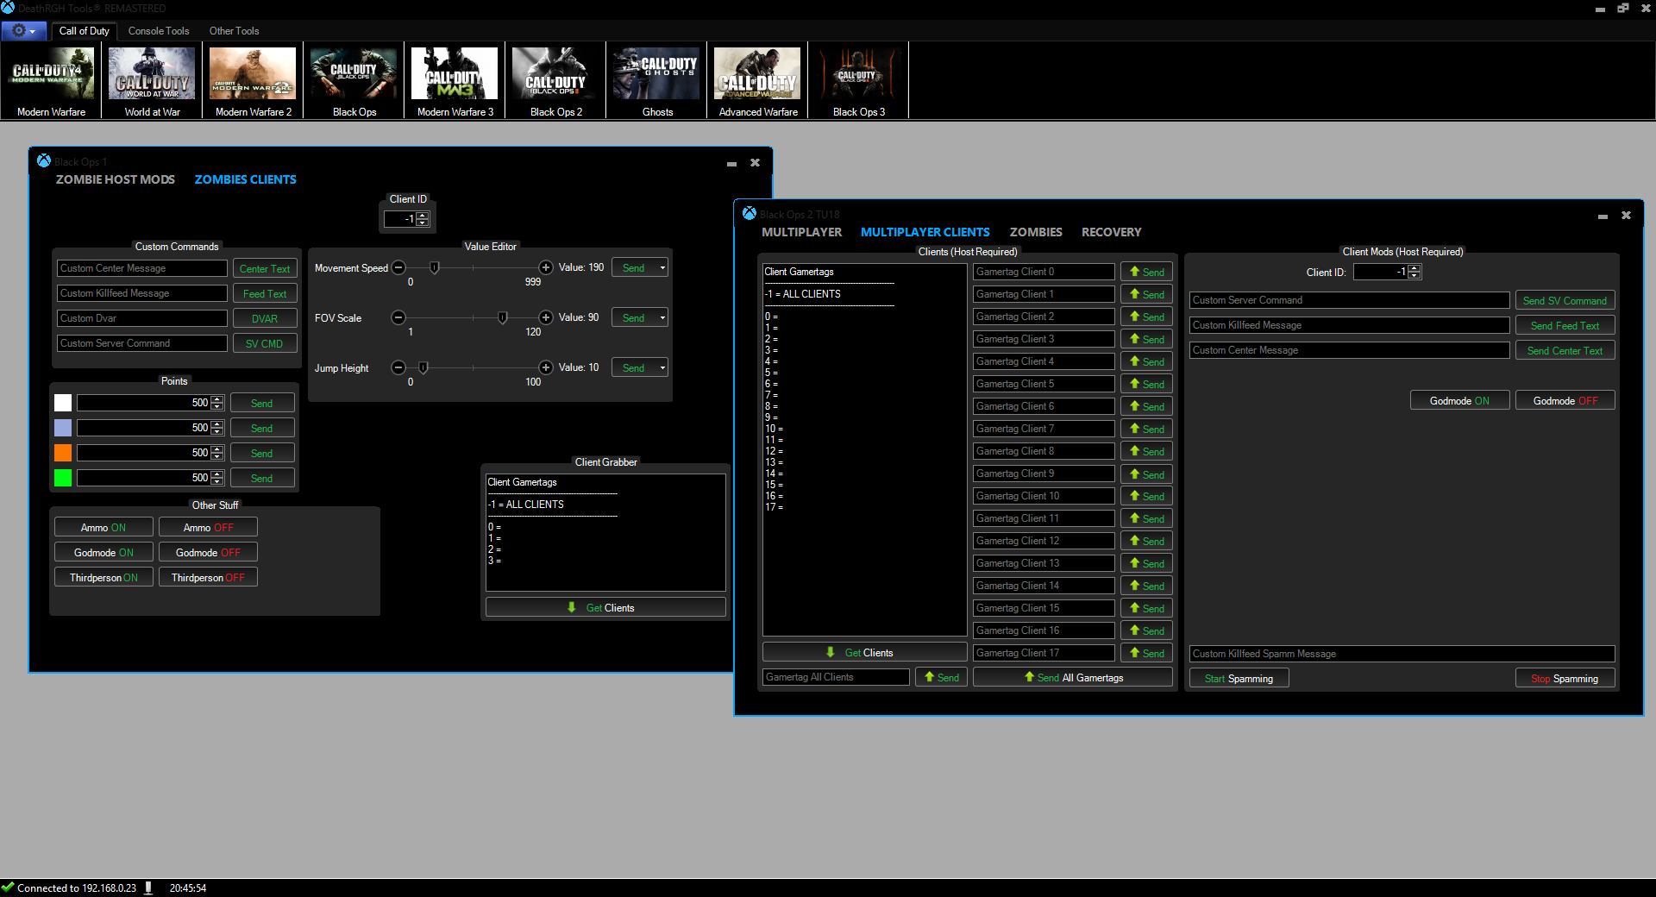This screenshot has height=897, width=1656.
Task: Open ZOMBIES tab in Black Ops 2 window
Action: pos(1036,232)
